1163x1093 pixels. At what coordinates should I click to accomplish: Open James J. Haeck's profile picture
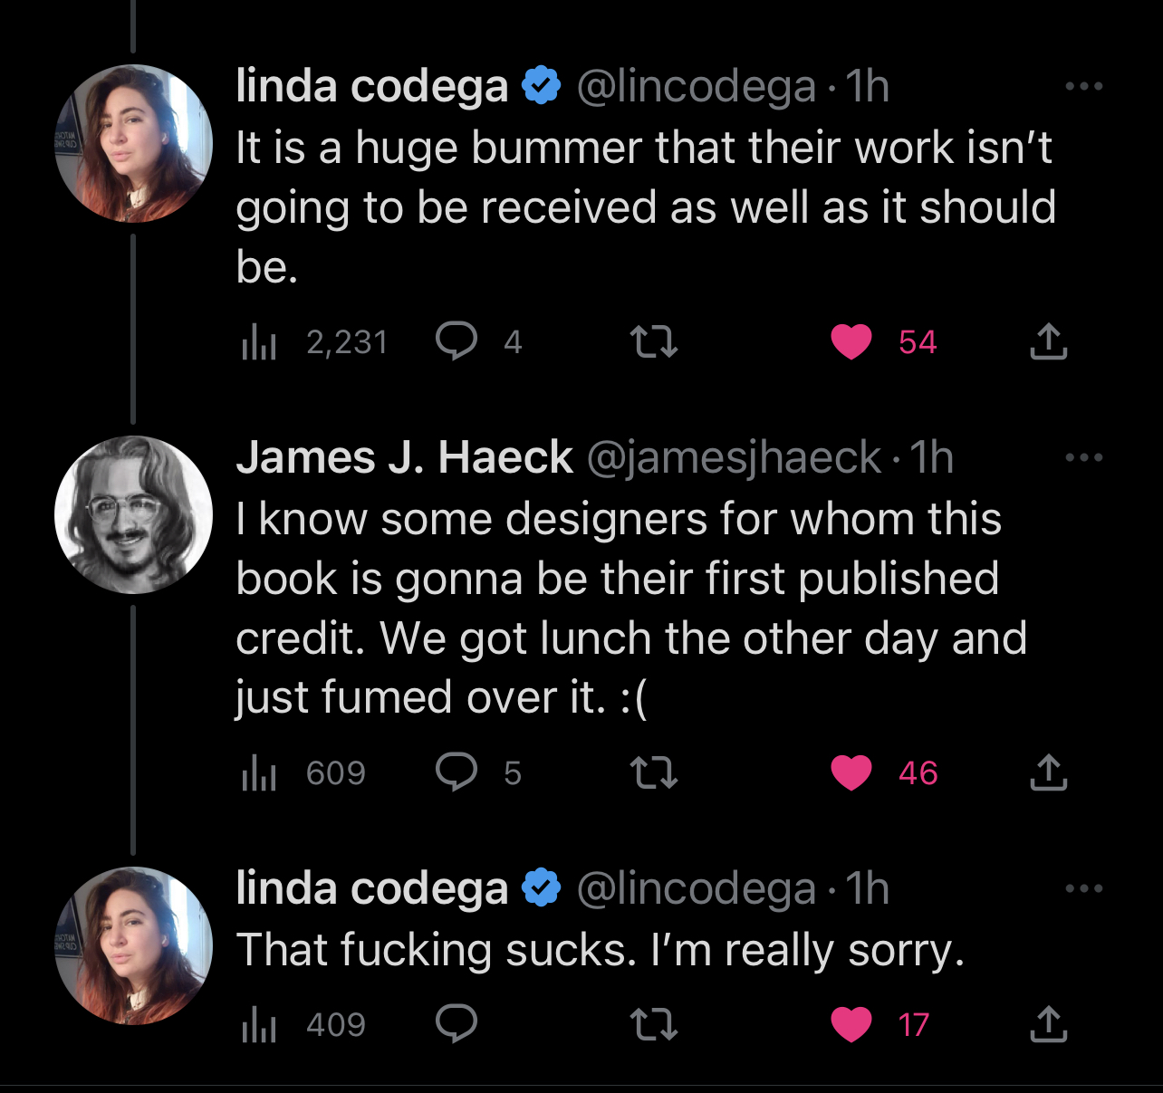coord(133,514)
